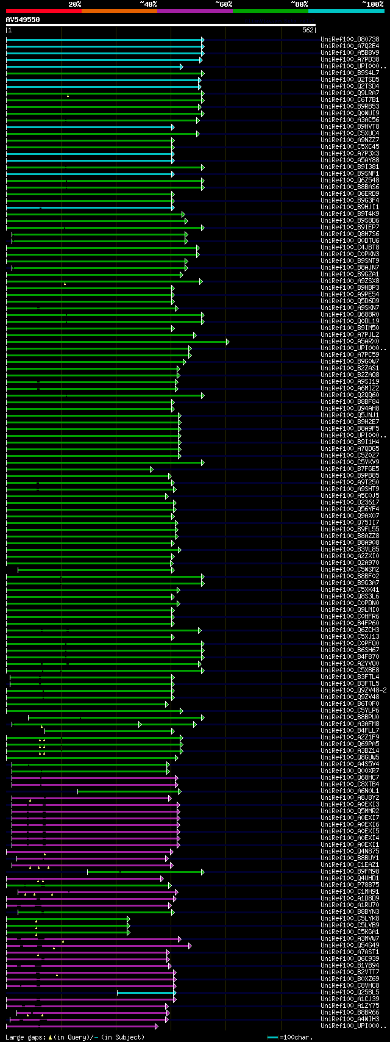The width and height of the screenshot is (390, 1042).
Task: Click the query end position 562
Action: (x=308, y=30)
